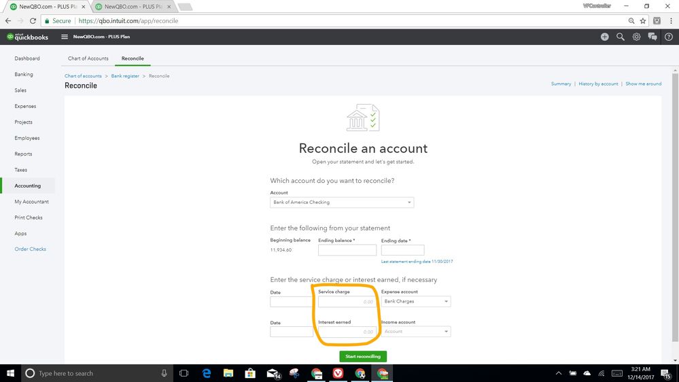The height and width of the screenshot is (382, 679).
Task: Open Print Checks in the left navigation
Action: pos(29,218)
